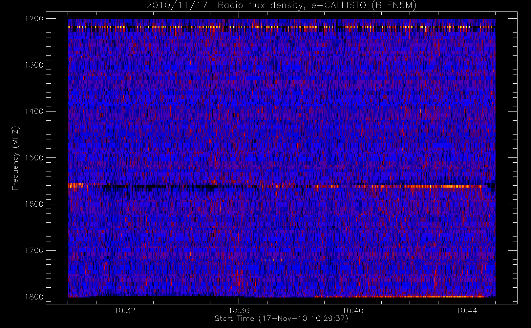
Task: Click the plot title '2010/11/17 Radio flux density, e-CALLISTO (BLEN5M)'
Action: coord(282,6)
